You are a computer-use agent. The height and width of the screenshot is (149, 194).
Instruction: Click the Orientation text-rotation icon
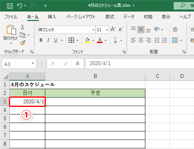[157, 29]
